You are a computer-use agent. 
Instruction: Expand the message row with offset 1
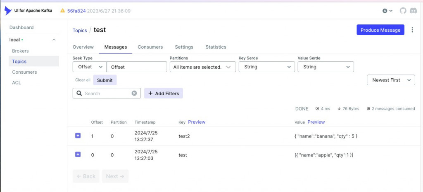[x=78, y=136]
